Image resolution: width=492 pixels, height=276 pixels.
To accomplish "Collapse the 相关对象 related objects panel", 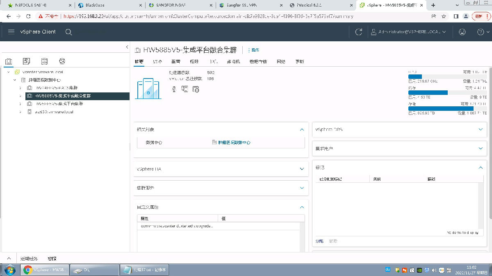I will [302, 130].
